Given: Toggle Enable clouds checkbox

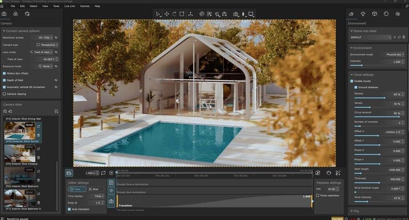Looking at the screenshot, I should pos(351,81).
